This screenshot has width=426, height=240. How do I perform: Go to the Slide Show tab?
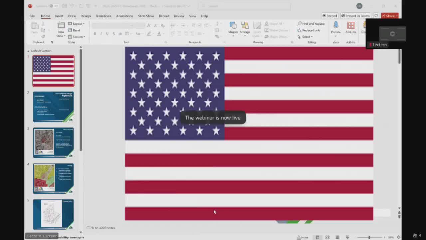(146, 16)
